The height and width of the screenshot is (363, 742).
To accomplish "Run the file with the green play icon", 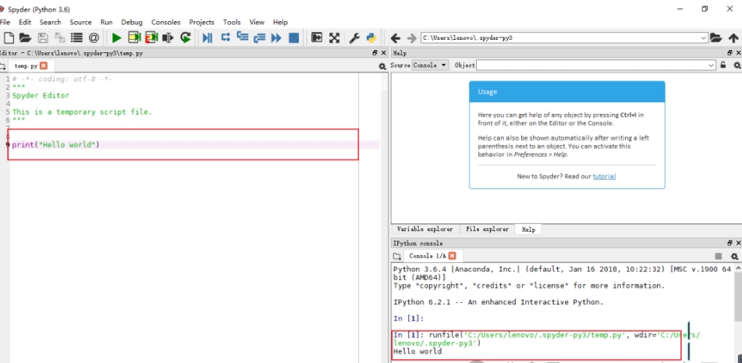I will pos(116,37).
